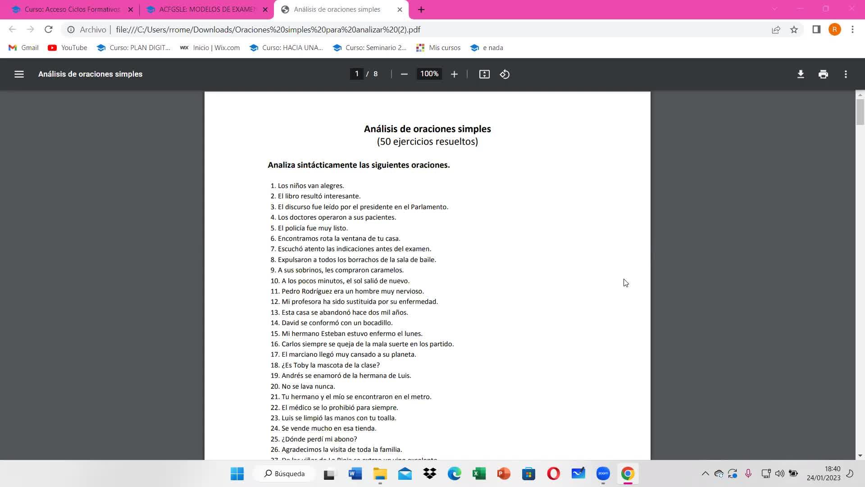Rotate the PDF counterclockwise
This screenshot has height=487, width=865.
(x=505, y=74)
